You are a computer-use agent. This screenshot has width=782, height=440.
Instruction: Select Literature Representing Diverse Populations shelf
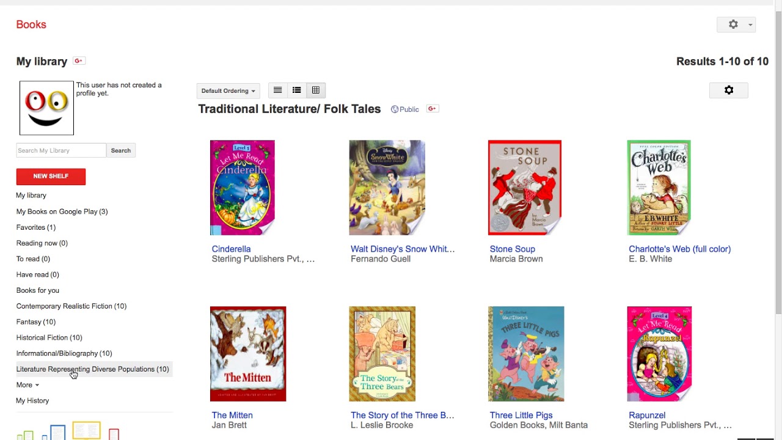pyautogui.click(x=93, y=369)
